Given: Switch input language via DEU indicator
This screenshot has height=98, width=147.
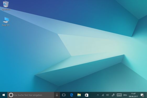Looking at the screenshot, I should (x=125, y=95).
